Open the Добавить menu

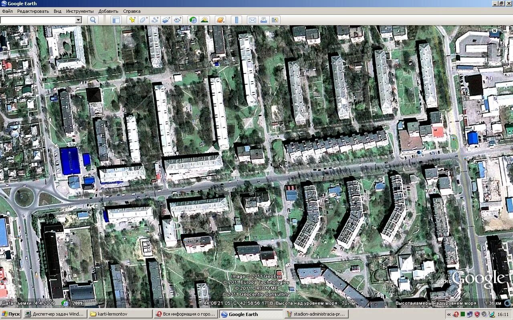click(x=108, y=11)
